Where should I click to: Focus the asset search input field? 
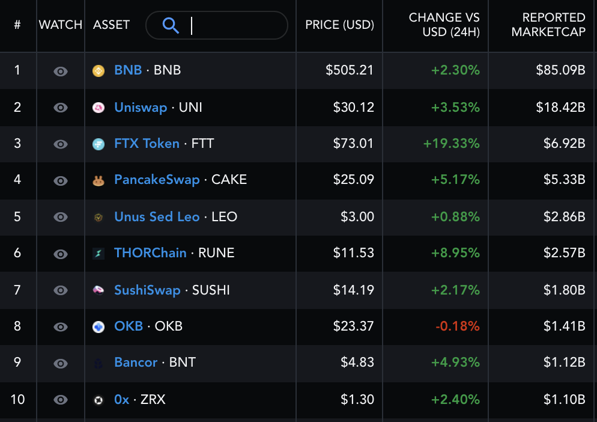(217, 25)
